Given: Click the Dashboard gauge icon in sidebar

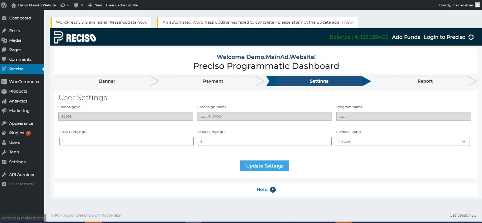Looking at the screenshot, I should click(x=4, y=18).
